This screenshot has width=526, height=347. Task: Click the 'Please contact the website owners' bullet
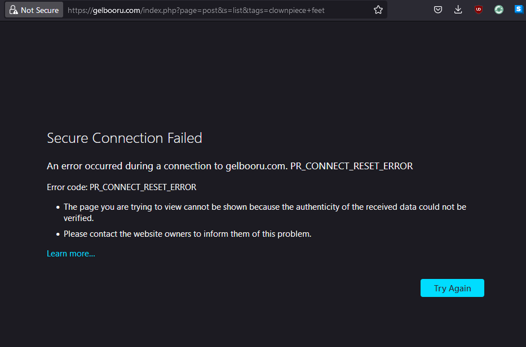pos(187,233)
